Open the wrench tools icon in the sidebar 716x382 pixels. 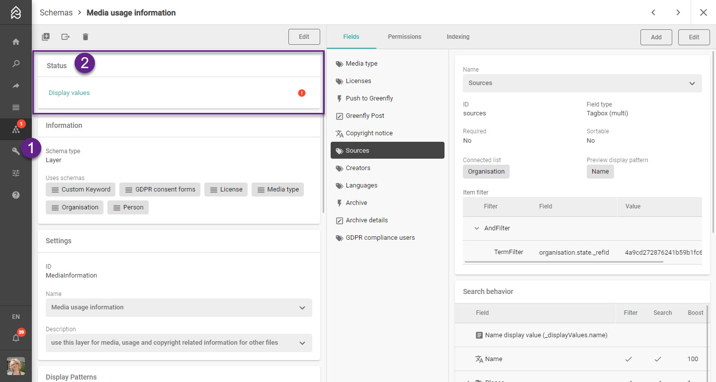pos(16,151)
